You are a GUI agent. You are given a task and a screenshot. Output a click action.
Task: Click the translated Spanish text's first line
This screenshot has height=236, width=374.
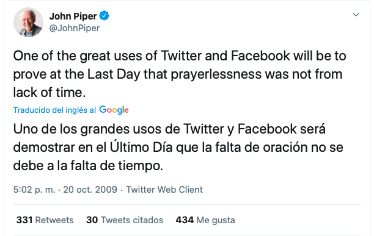169,129
